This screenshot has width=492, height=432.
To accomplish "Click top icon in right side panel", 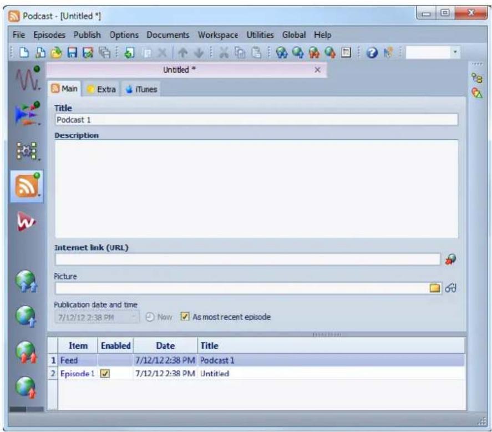I will click(x=477, y=78).
